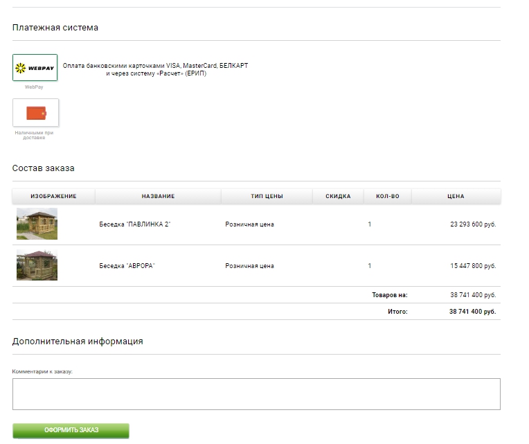Screen dimensions: 529x444
Task: Open the Беседка 'АВРОРА' product thumbnail
Action: (x=37, y=265)
